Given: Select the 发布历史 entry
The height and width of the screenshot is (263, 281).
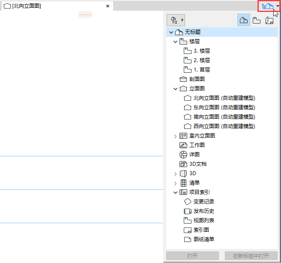Looking at the screenshot, I should click(x=204, y=211).
